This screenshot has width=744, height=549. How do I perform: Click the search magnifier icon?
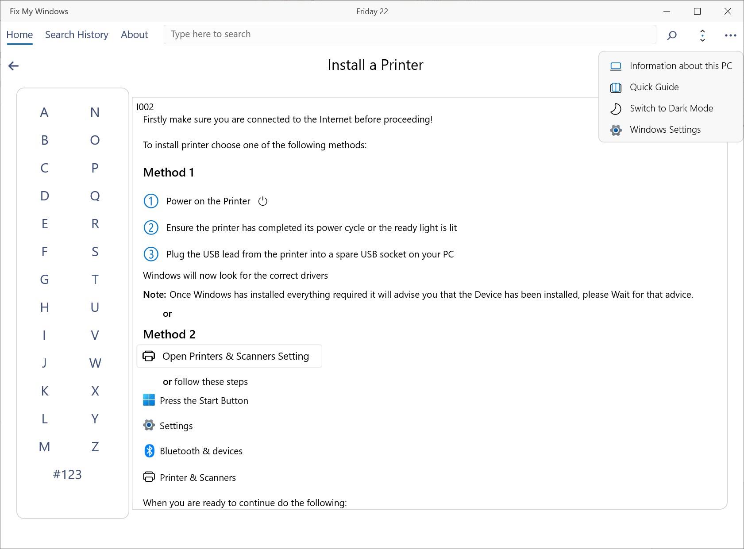(x=672, y=35)
